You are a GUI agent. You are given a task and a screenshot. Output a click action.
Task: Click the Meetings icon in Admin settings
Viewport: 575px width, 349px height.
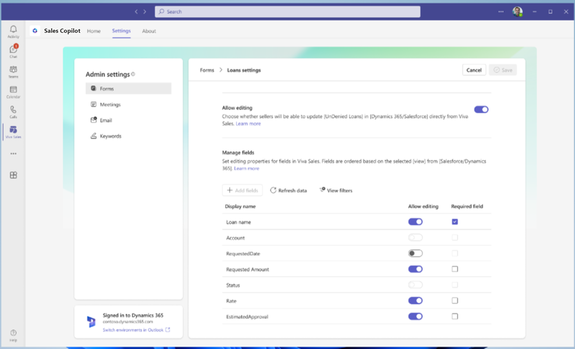(93, 104)
